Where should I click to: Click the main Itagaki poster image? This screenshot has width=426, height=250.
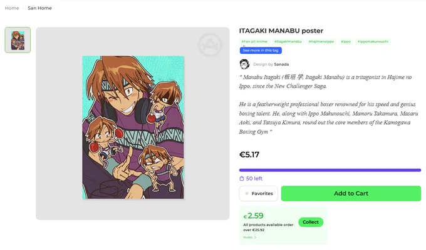tap(133, 127)
